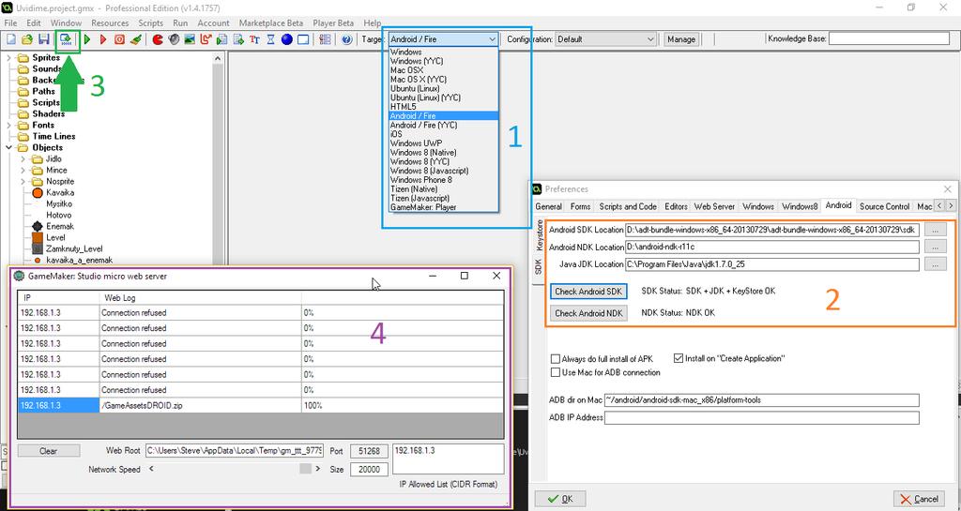Decrease Network Speed with left arrow
961x511 pixels.
[151, 469]
